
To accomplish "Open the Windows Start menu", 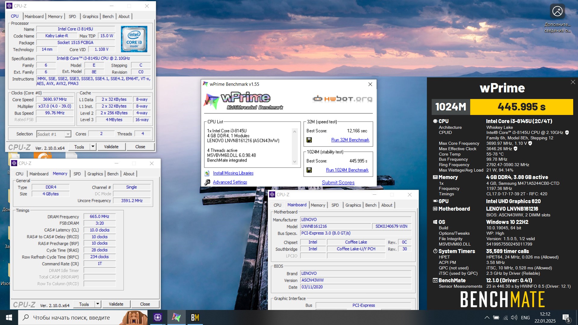I will (9, 317).
